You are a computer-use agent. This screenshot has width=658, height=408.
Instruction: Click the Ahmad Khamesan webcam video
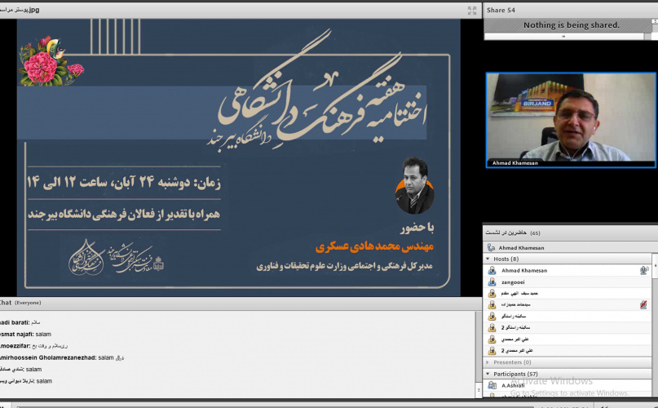coord(571,120)
